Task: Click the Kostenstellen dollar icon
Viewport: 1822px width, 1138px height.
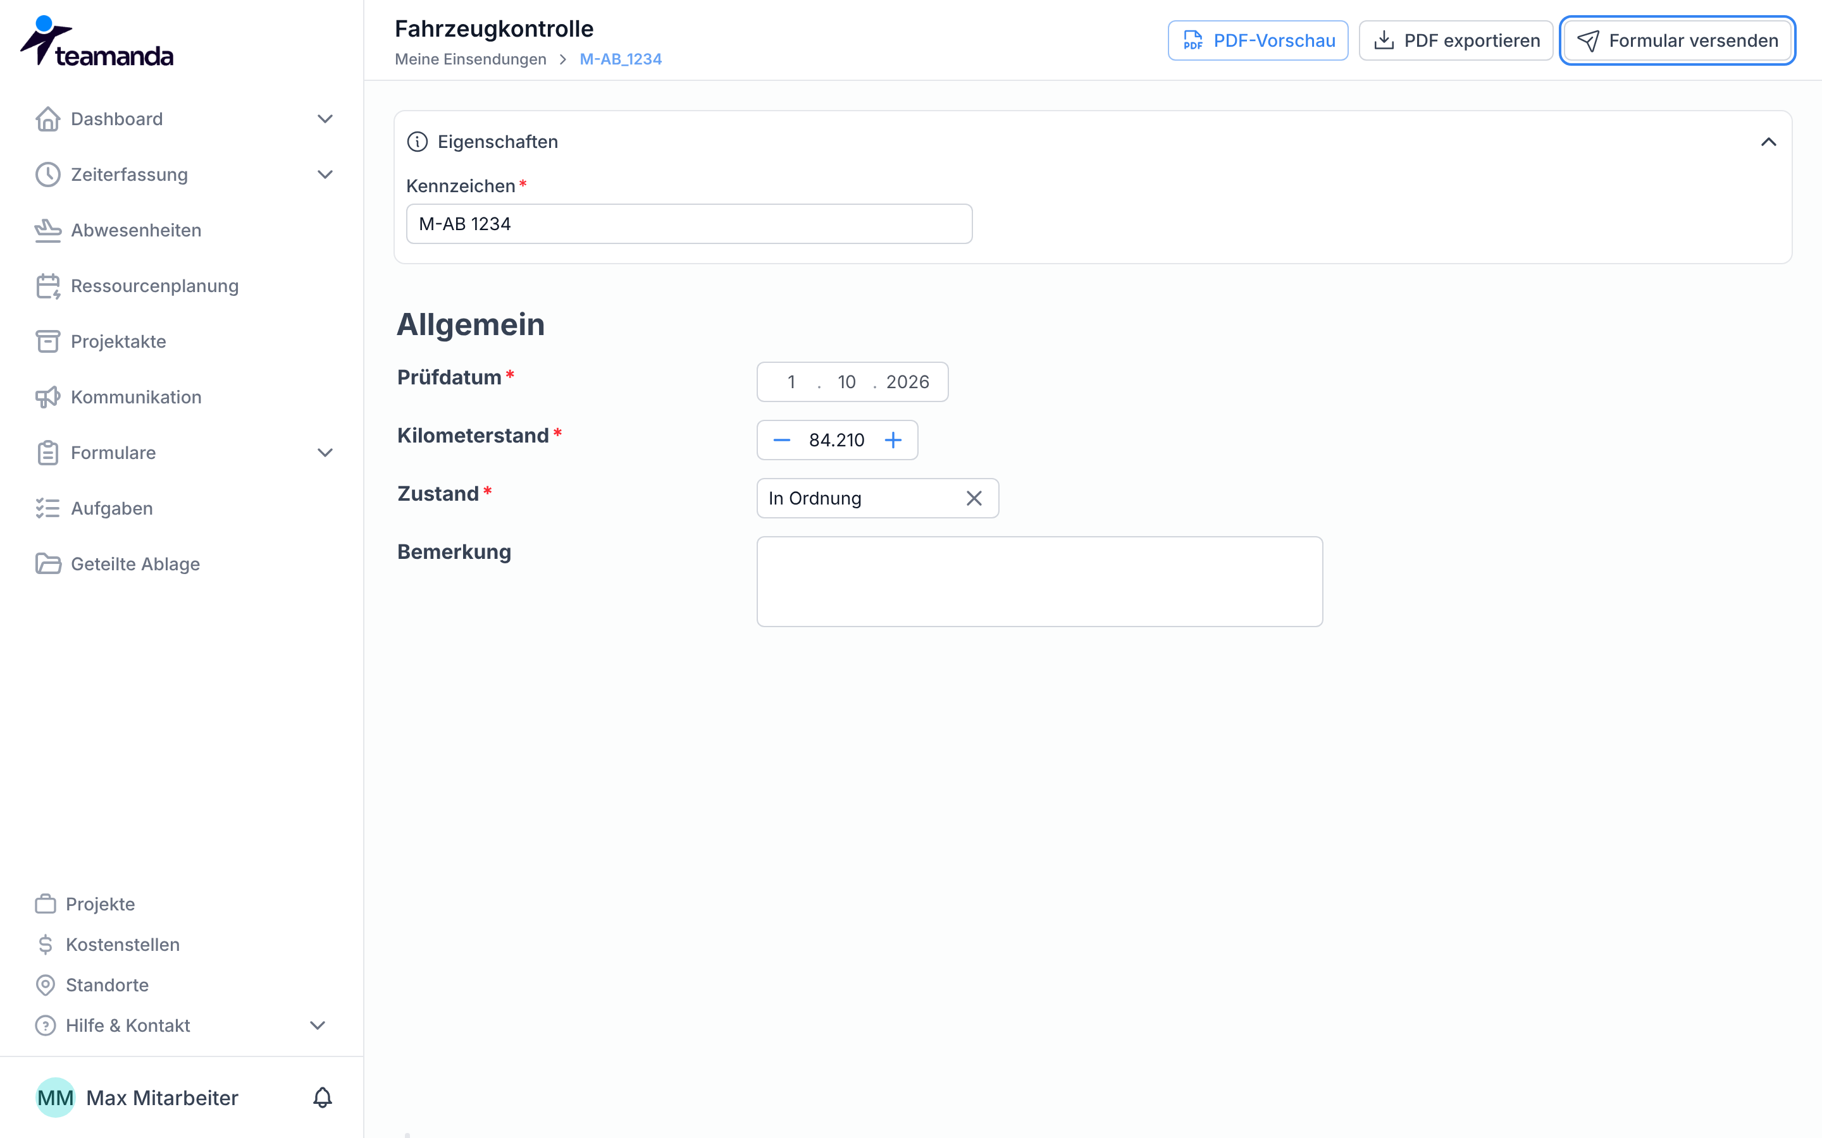Action: click(46, 945)
